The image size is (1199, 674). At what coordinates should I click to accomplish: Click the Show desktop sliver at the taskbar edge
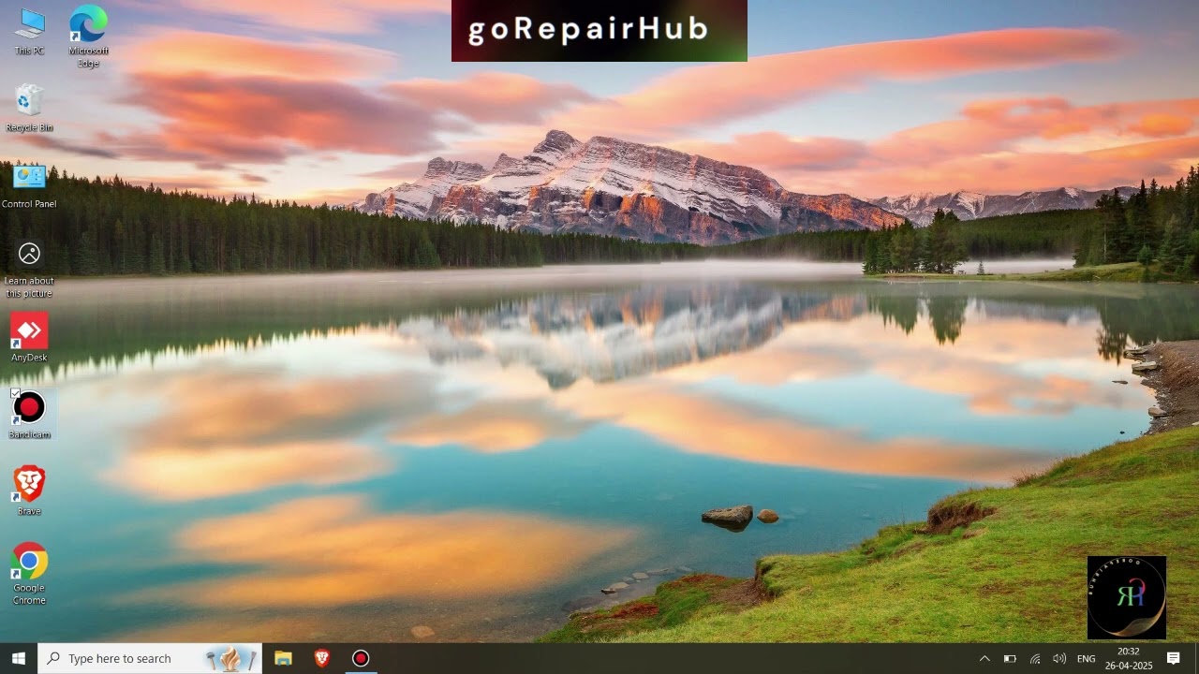click(x=1196, y=658)
